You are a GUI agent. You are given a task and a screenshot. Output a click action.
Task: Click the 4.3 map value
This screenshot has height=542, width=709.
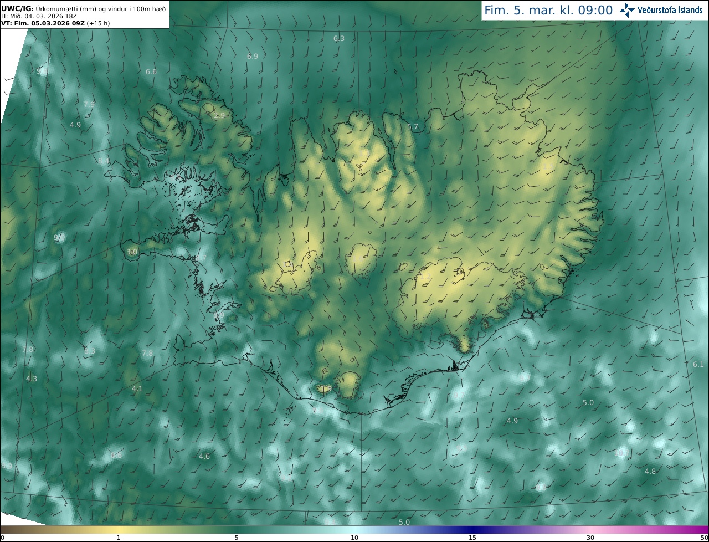click(32, 379)
